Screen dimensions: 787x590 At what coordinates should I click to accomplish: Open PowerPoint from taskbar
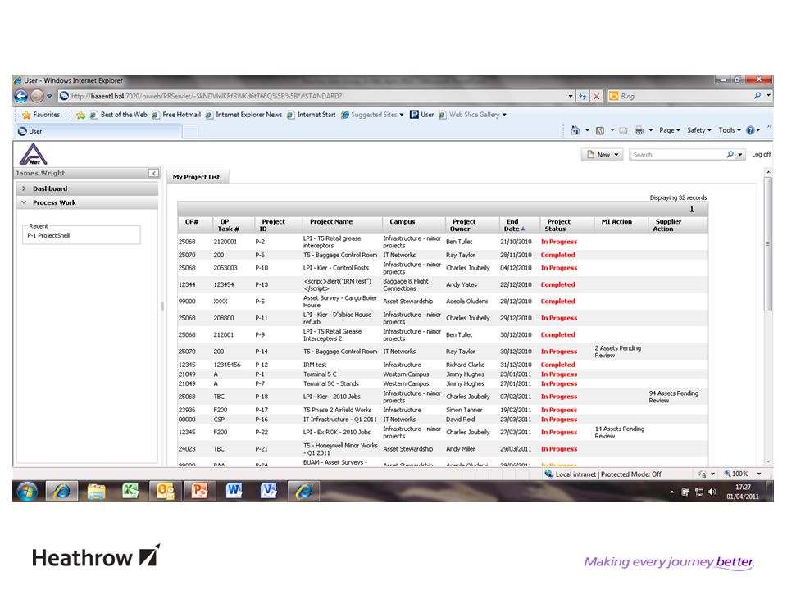199,491
